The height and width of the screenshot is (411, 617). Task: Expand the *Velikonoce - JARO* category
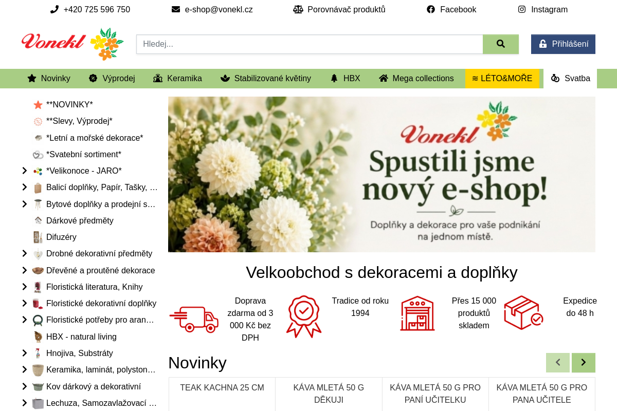click(x=24, y=171)
